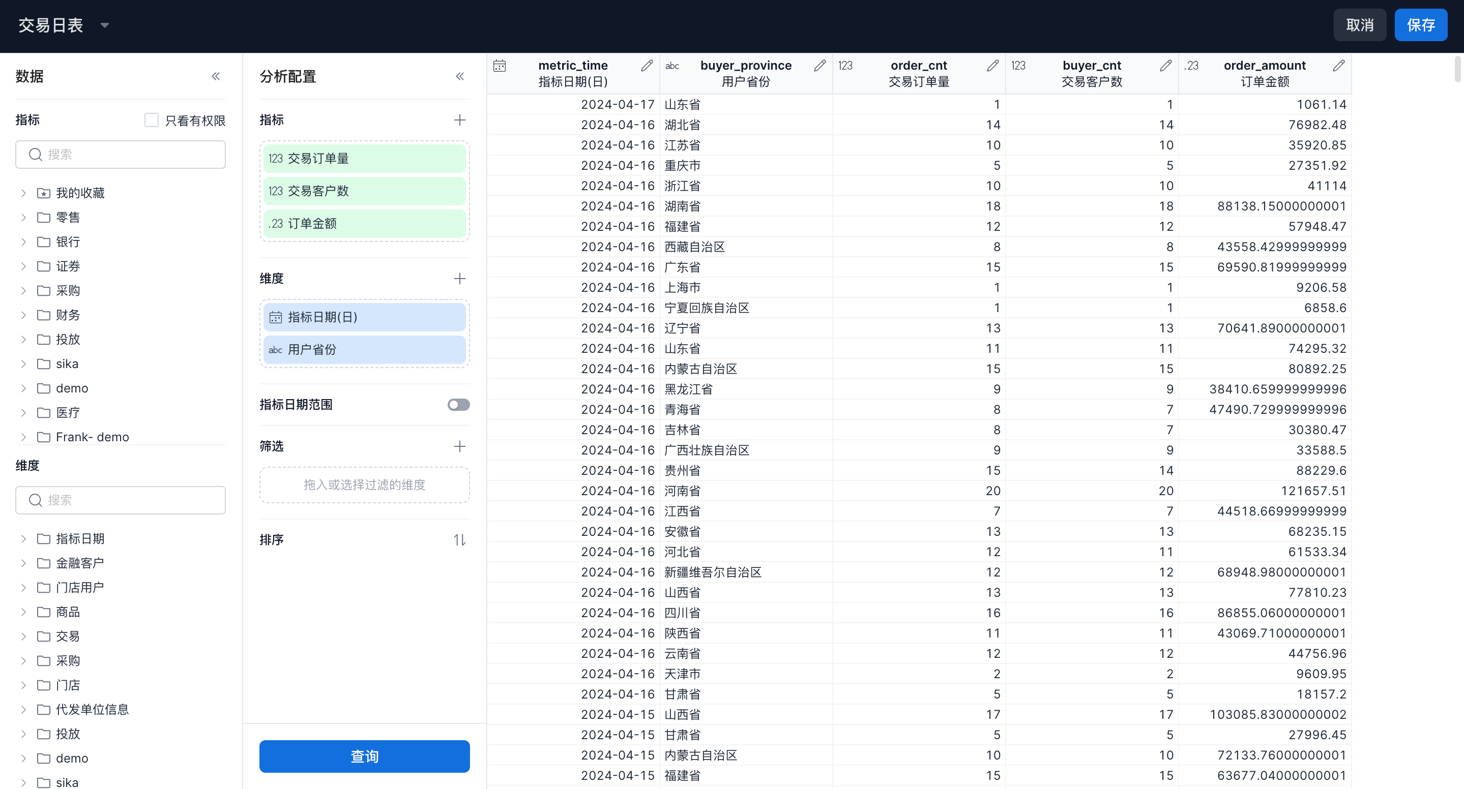Collapse the 数据 panel
This screenshot has height=789, width=1464.
click(215, 76)
